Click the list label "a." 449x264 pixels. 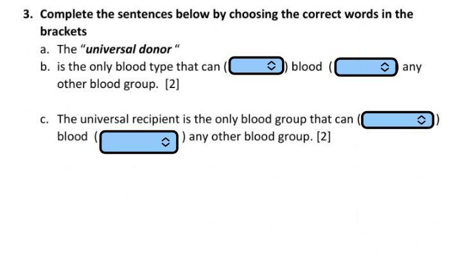[45, 49]
